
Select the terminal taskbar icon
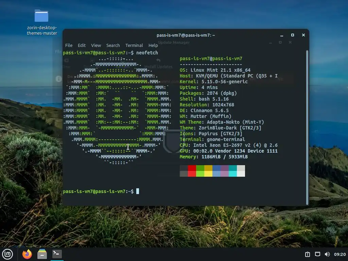[x=57, y=254]
